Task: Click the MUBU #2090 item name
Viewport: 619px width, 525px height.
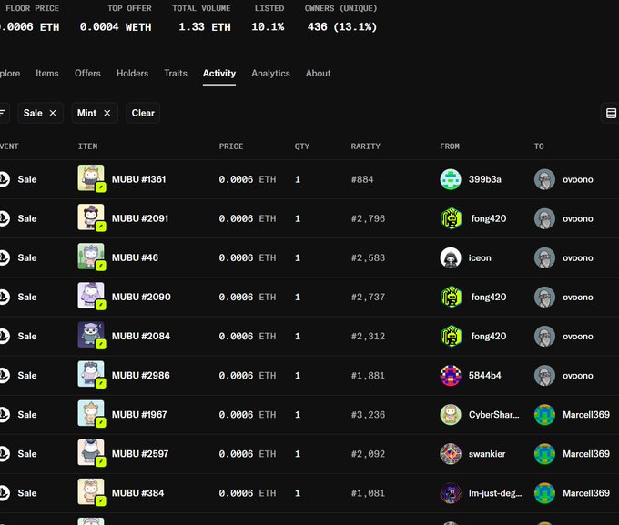Action: (141, 297)
